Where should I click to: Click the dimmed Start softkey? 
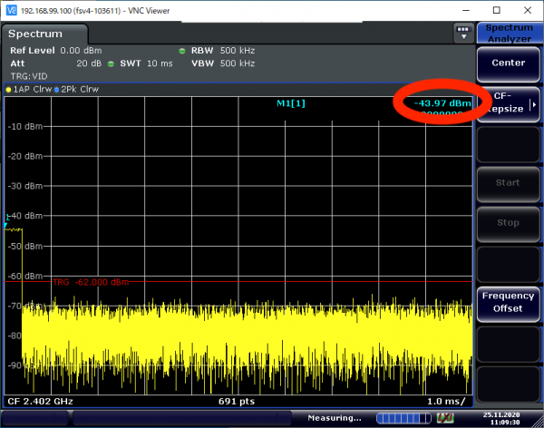pos(509,184)
